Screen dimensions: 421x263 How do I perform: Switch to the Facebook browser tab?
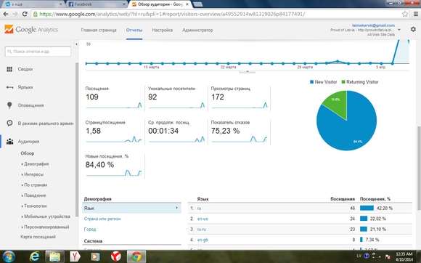(97, 4)
